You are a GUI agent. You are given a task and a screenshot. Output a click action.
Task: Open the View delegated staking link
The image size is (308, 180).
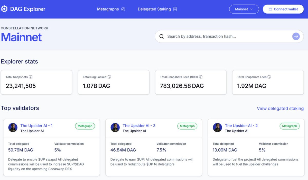pyautogui.click(x=280, y=108)
